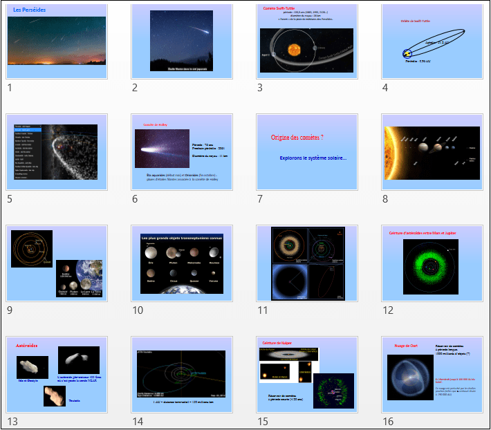Select the 'Les Perséides' title slide
491x430 pixels.
(56, 41)
